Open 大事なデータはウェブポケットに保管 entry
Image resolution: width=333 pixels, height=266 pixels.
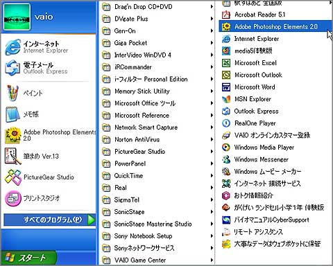pos(271,244)
